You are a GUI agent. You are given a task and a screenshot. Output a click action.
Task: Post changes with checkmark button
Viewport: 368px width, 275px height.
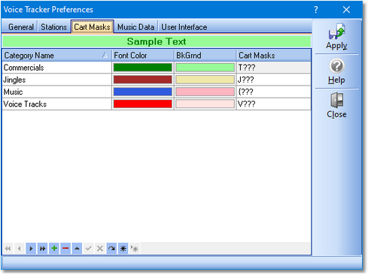pos(89,248)
